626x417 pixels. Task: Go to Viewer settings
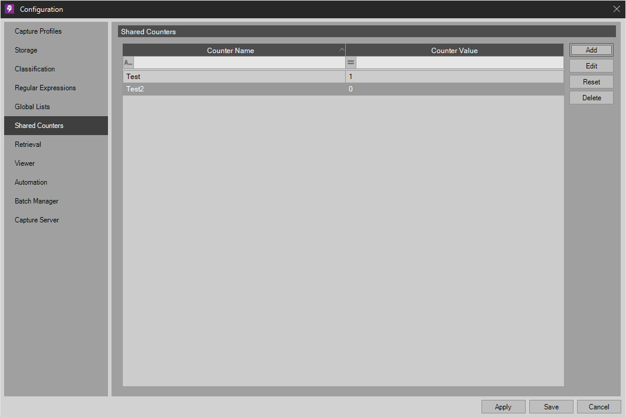[56, 163]
